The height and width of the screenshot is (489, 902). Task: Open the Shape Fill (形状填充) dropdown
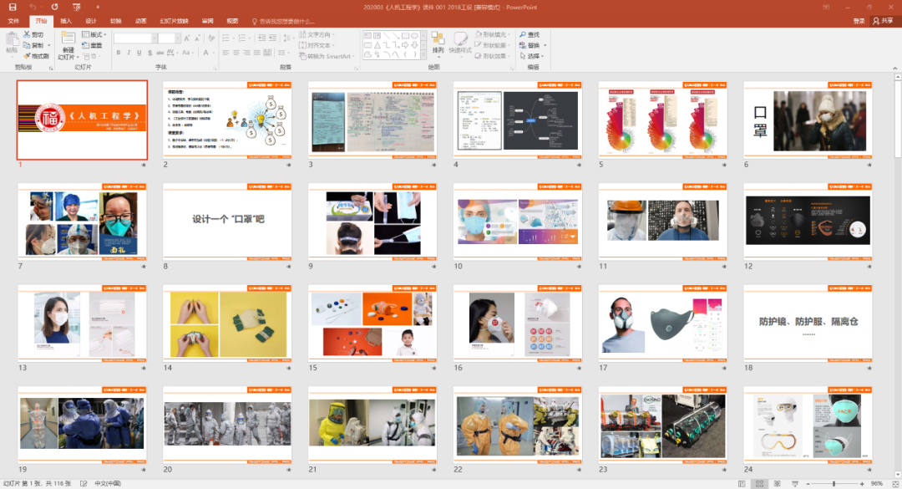(x=492, y=34)
